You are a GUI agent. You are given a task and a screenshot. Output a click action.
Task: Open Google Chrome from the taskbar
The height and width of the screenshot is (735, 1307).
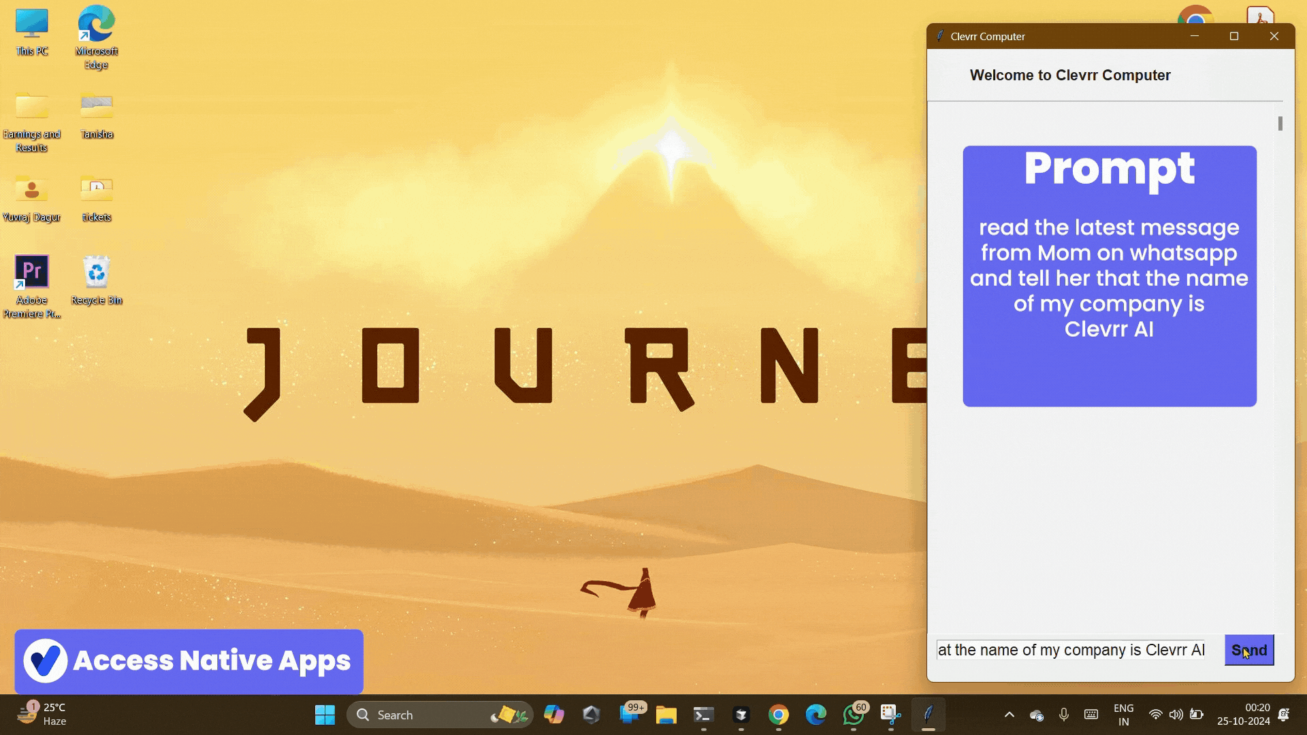(778, 715)
